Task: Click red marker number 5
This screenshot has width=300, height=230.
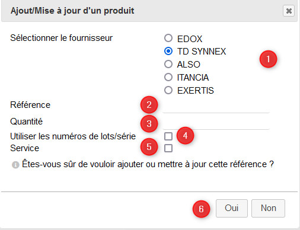Action: 149,147
